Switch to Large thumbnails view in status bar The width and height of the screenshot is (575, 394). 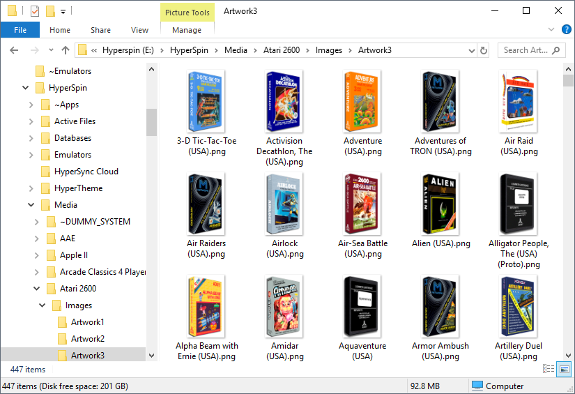point(564,369)
